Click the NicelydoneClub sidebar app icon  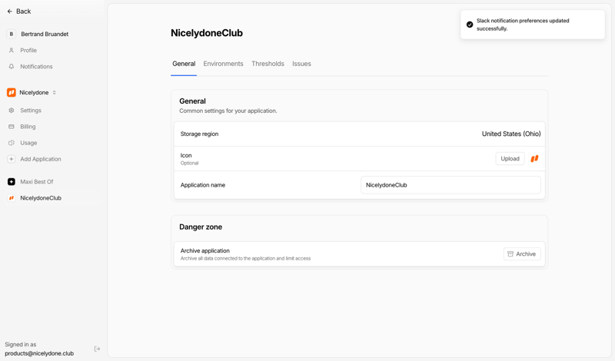tap(12, 198)
